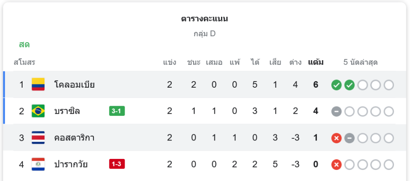
Task: Click the green สด live label
Action: 24,45
